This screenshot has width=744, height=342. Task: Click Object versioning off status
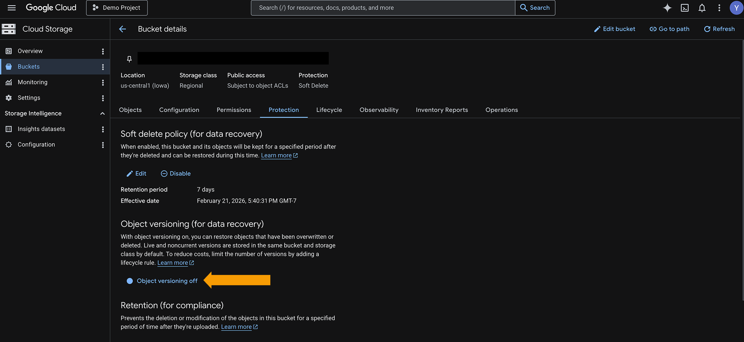[162, 281]
